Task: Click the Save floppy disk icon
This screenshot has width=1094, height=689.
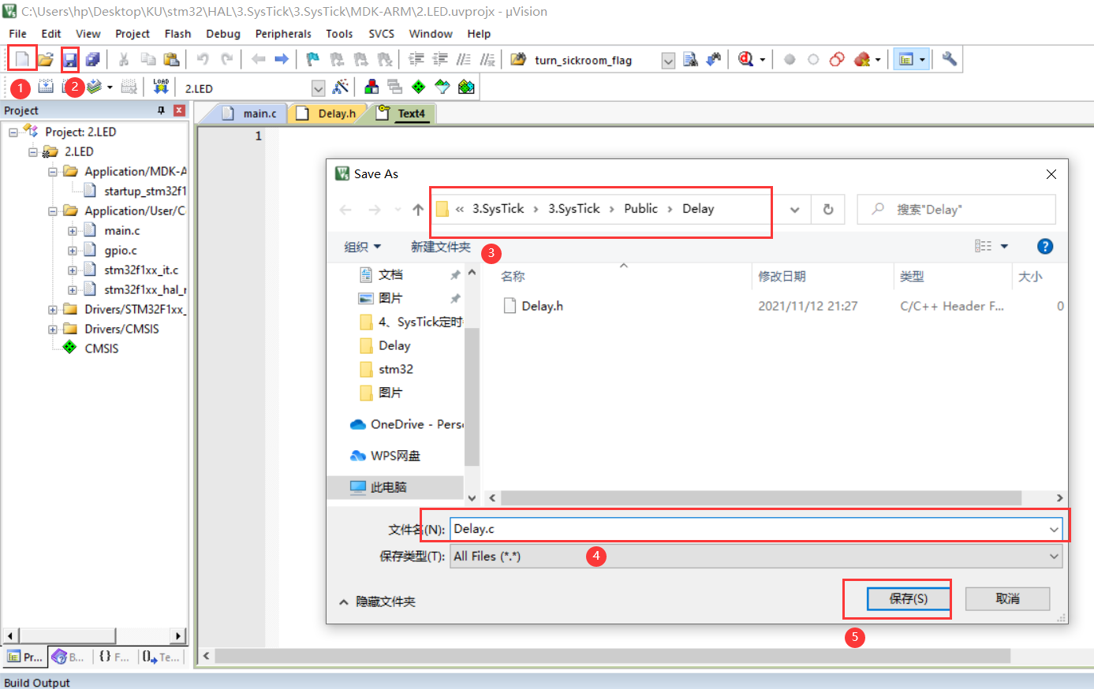Action: 70,59
